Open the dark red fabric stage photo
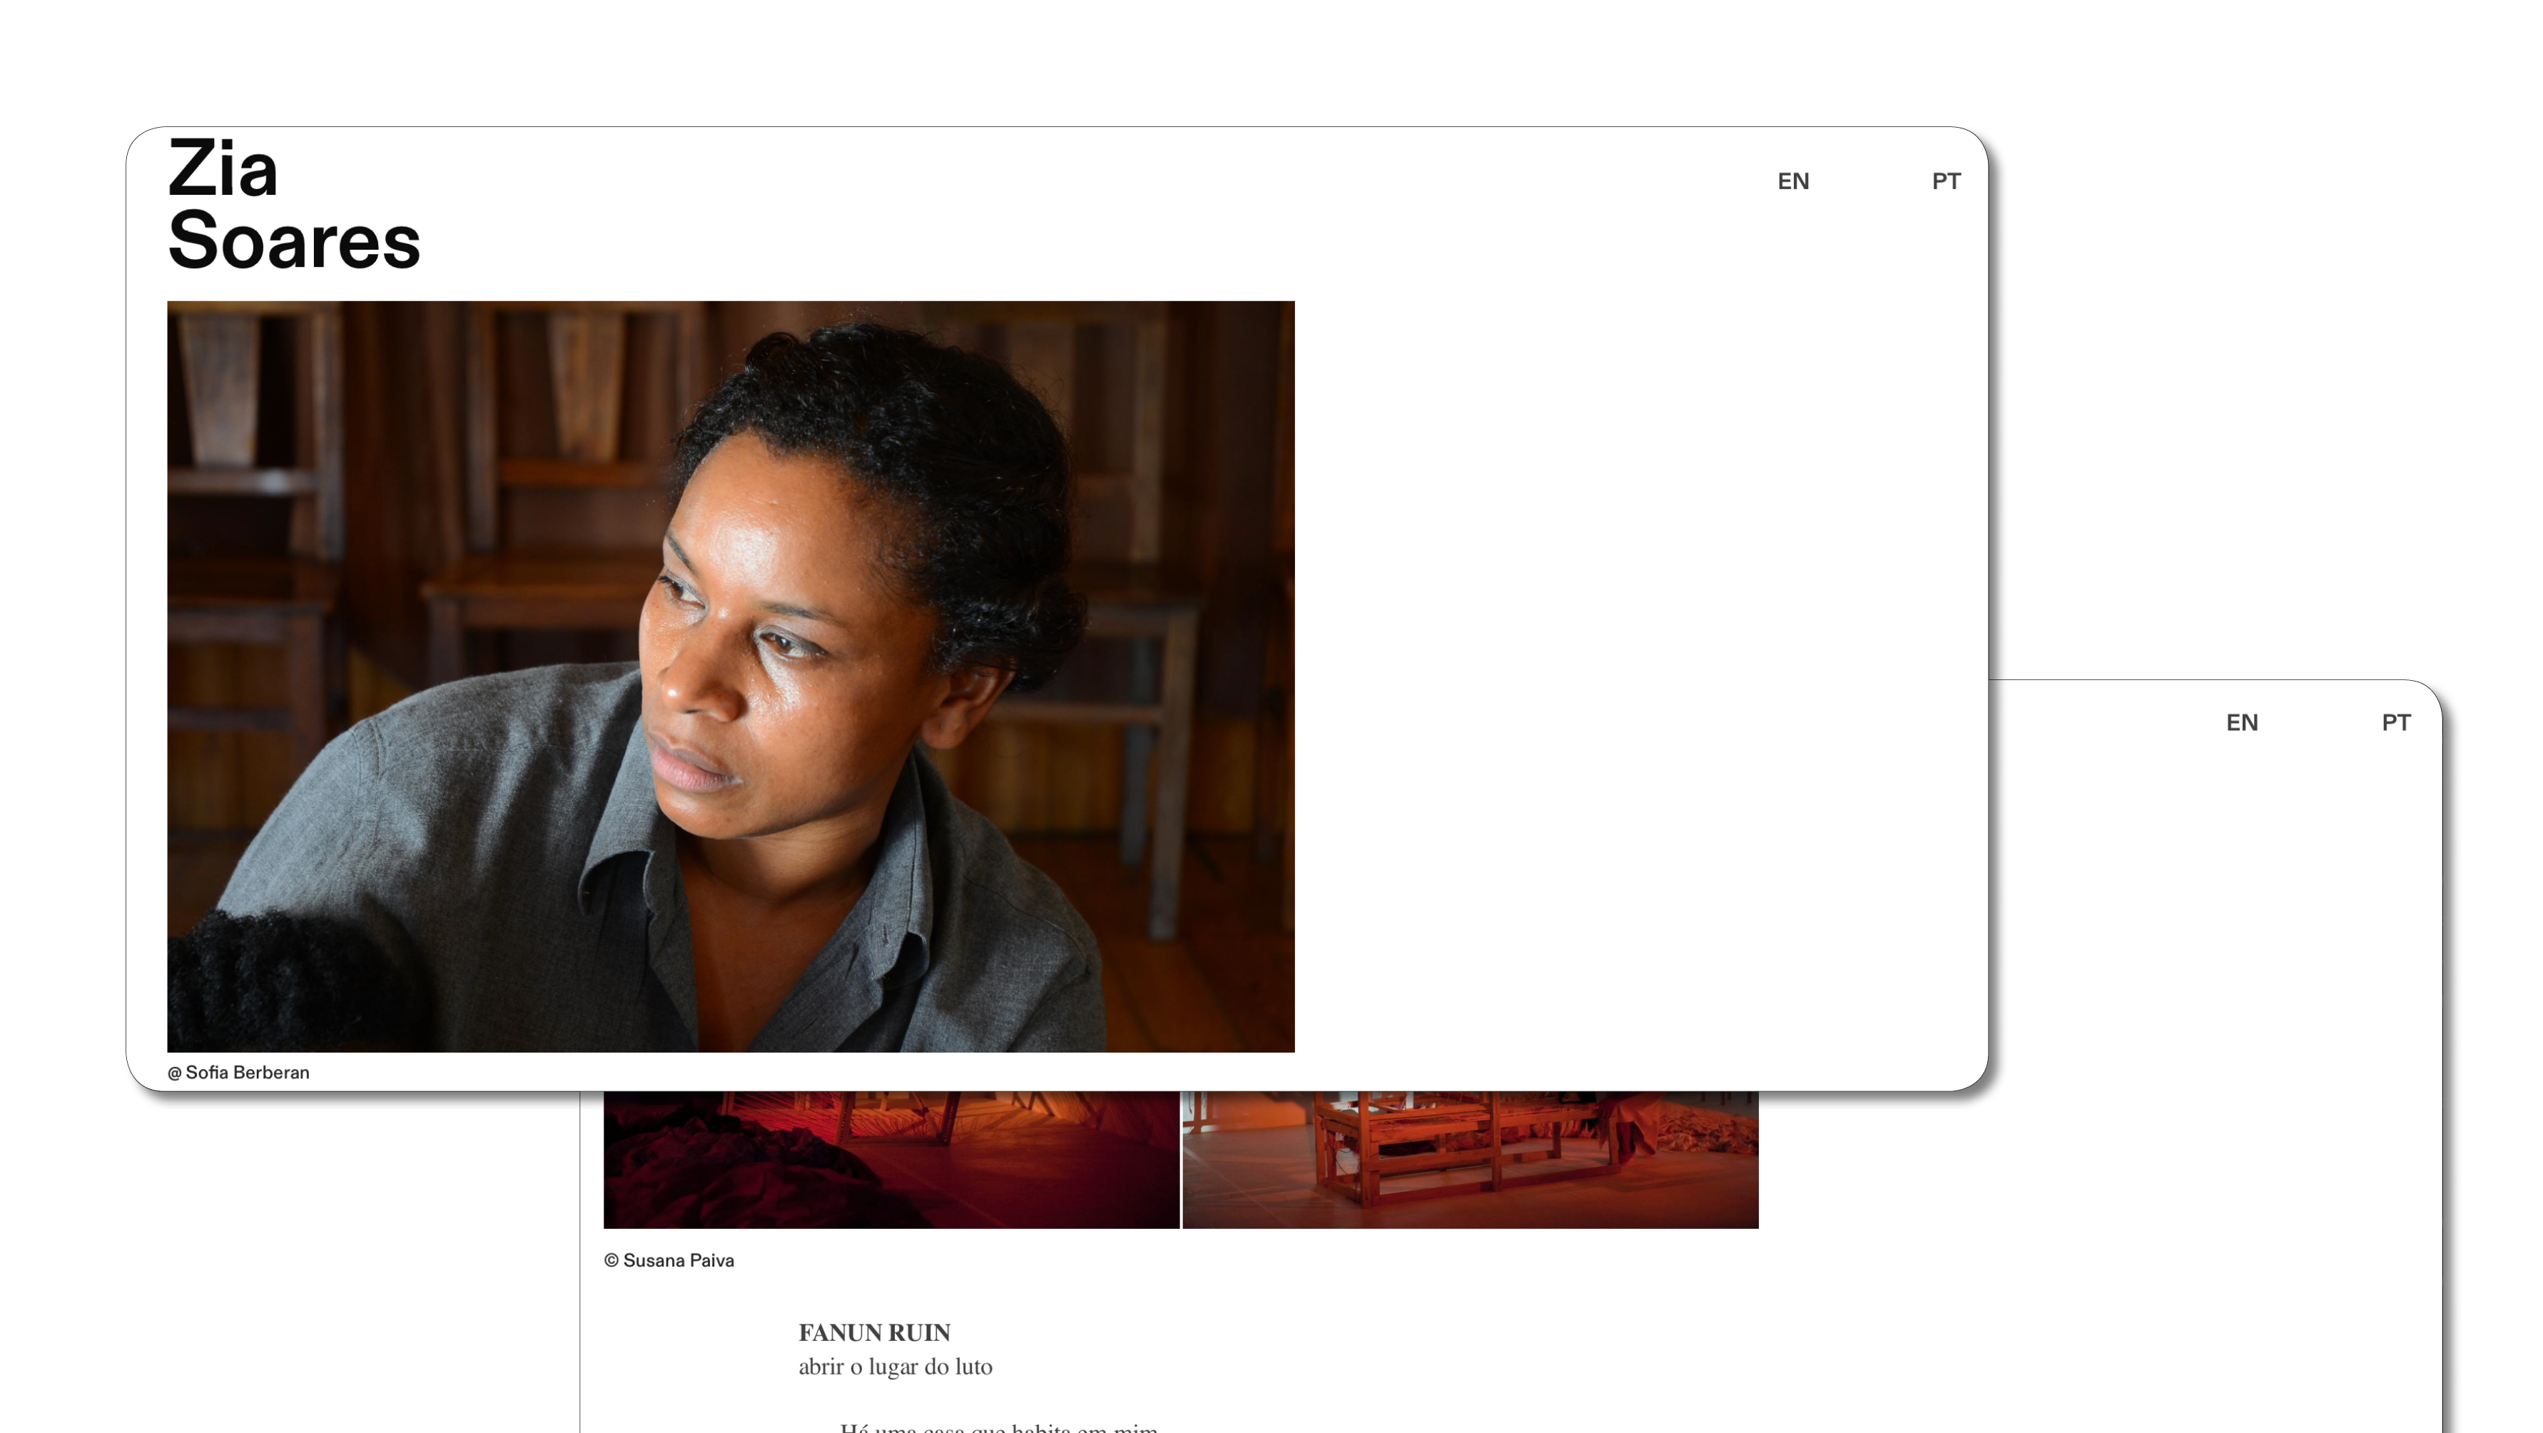This screenshot has height=1433, width=2543. [x=891, y=1160]
